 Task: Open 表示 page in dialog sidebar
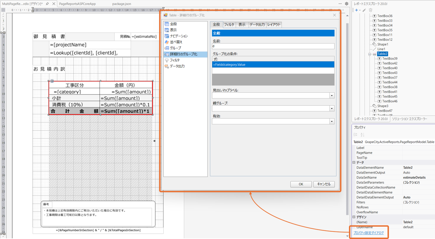[173, 30]
